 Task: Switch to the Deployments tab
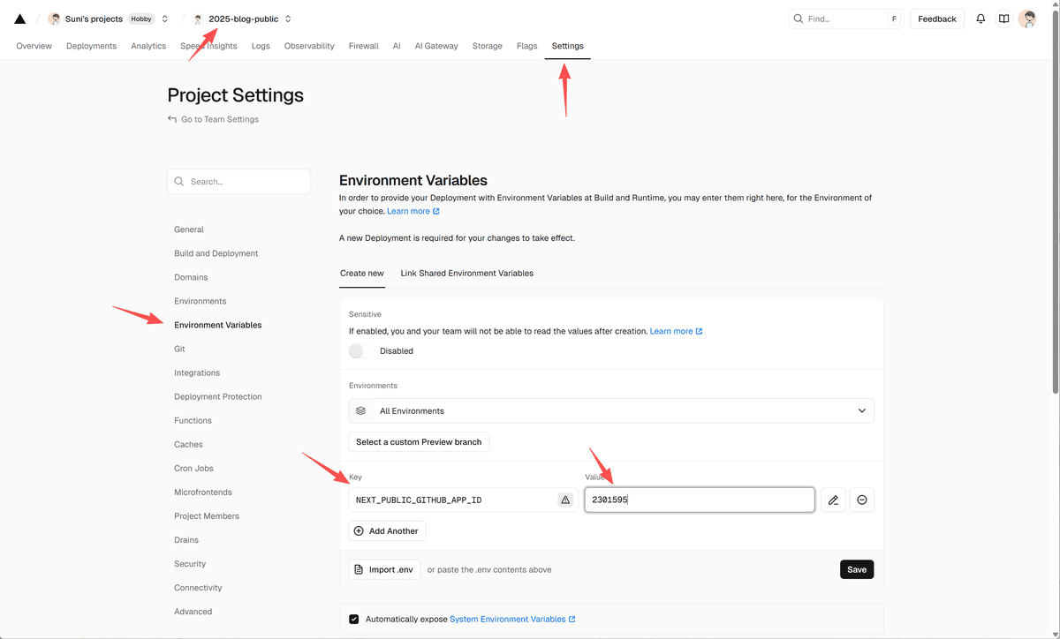click(91, 46)
